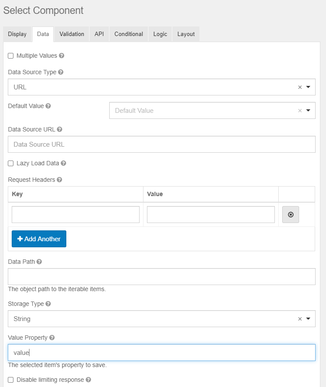Screen dimensions: 326x387
Task: Open the Storage Type dropdown
Action: [308, 319]
